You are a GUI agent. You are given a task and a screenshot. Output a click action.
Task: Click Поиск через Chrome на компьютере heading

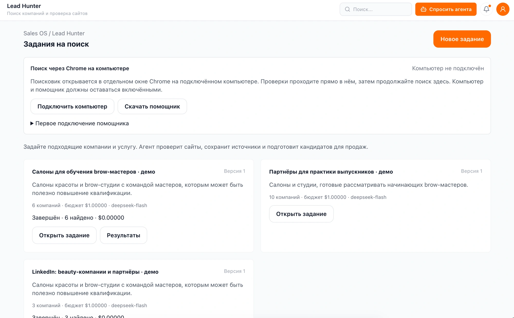coord(80,68)
